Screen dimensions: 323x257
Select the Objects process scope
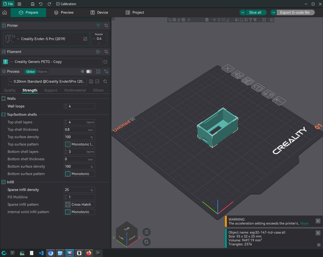point(42,71)
